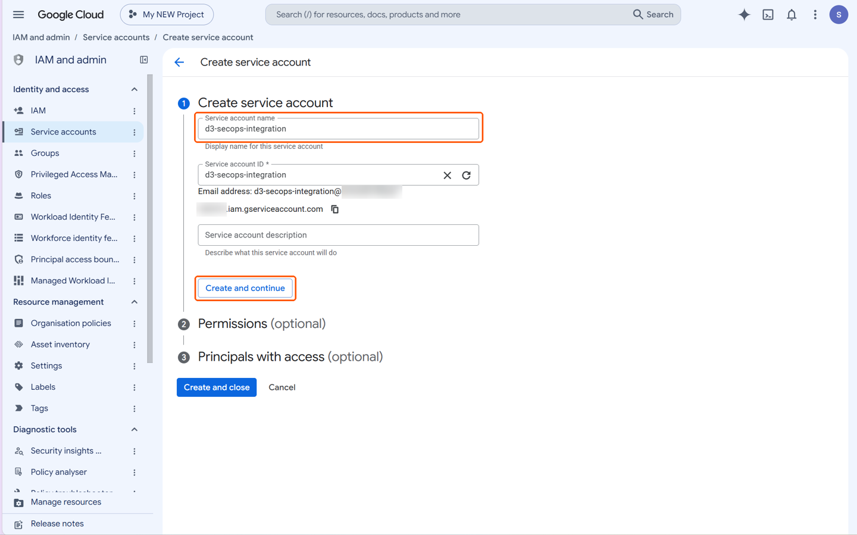Click the Create and close button
The image size is (857, 535).
point(217,387)
